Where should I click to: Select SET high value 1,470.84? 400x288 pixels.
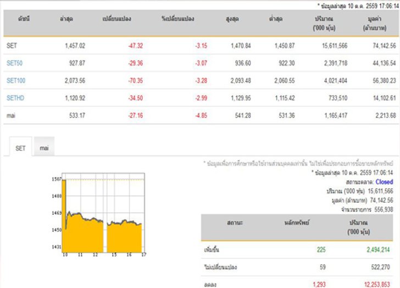[241, 46]
